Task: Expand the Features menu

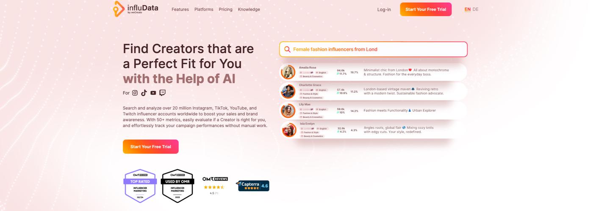Action: click(x=180, y=9)
